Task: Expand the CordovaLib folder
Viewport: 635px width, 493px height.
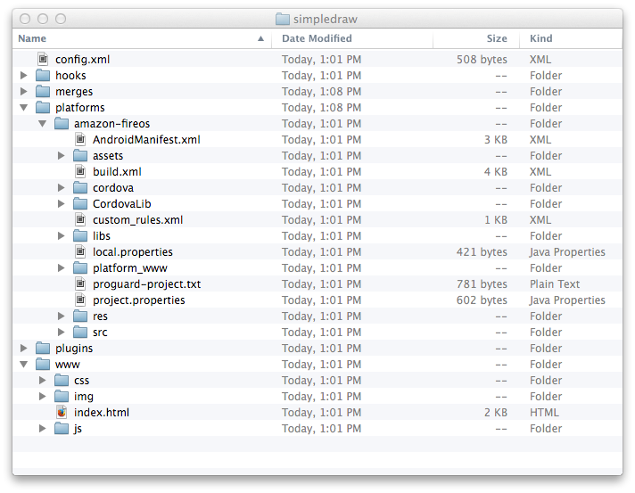Action: [62, 203]
